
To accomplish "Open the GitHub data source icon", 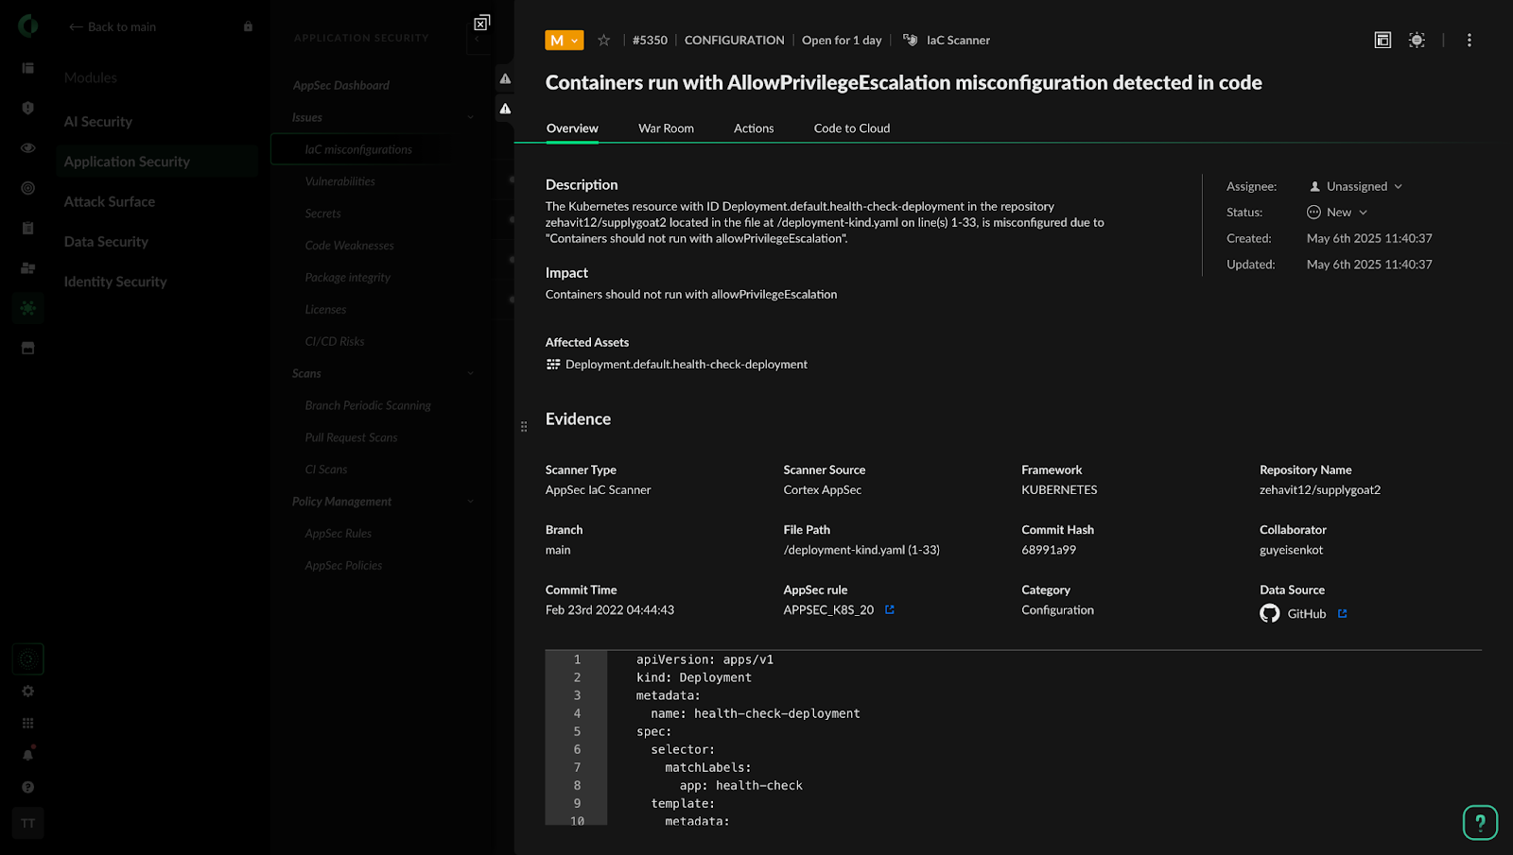I will [1269, 613].
